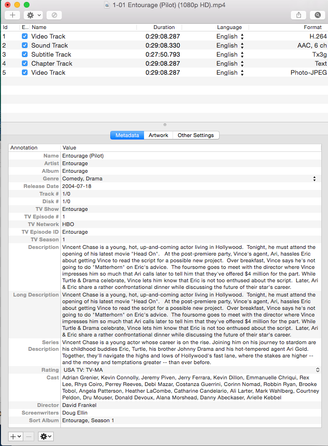Click the add track plus button in toolbar
Image resolution: width=328 pixels, height=446 pixels.
click(x=12, y=15)
